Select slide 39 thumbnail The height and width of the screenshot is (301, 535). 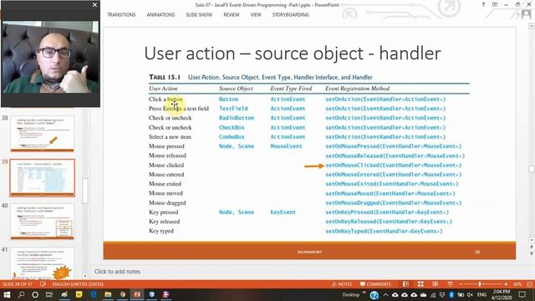[x=42, y=177]
